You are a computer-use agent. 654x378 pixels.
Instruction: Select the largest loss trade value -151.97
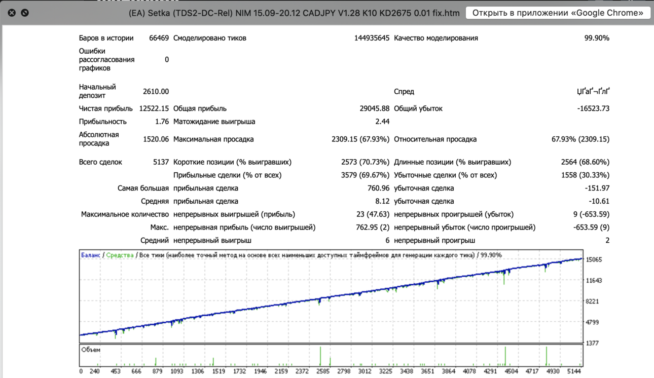(597, 188)
